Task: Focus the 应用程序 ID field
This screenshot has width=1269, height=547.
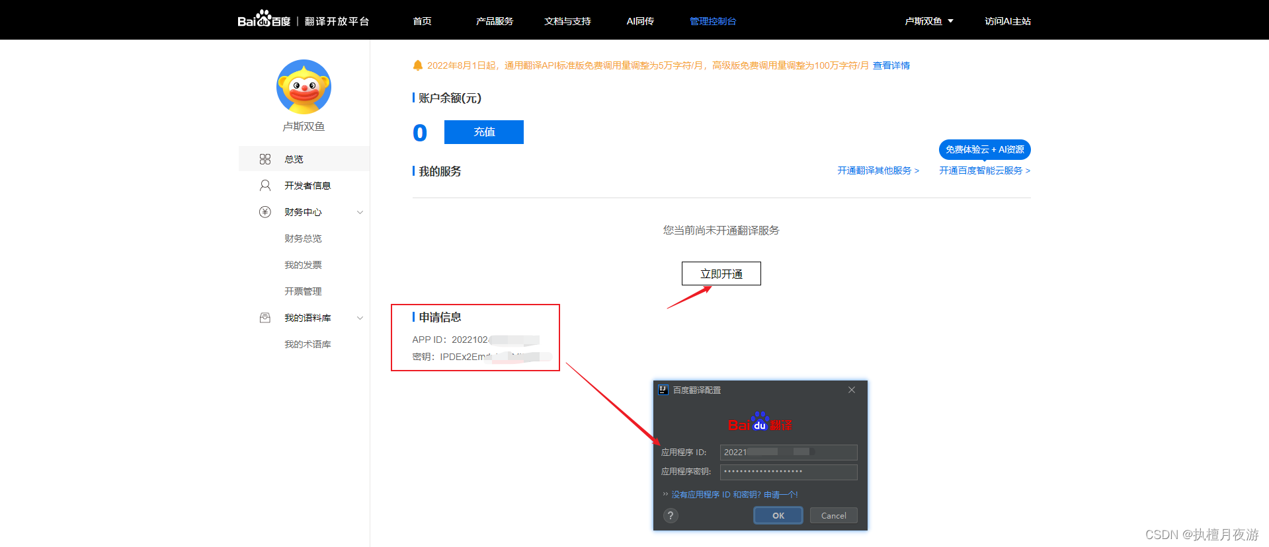Action: click(x=788, y=452)
